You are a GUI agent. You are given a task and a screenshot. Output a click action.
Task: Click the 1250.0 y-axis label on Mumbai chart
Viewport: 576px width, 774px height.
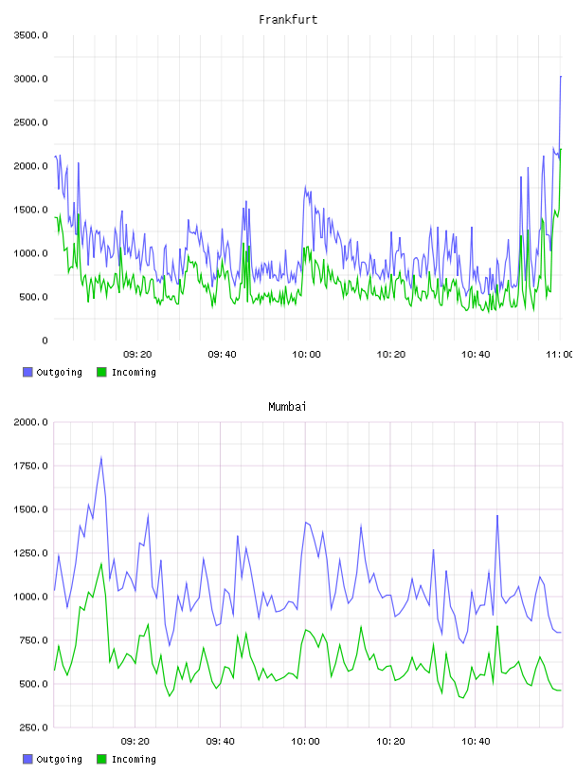[x=30, y=553]
